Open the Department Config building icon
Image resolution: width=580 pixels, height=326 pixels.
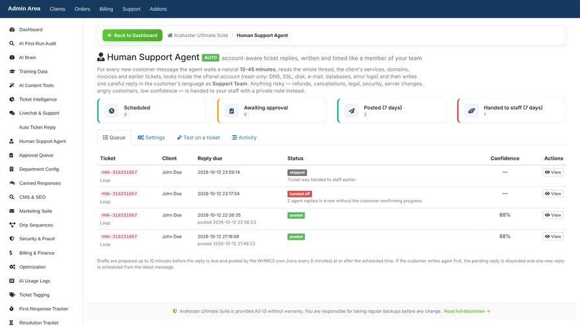[12, 169]
